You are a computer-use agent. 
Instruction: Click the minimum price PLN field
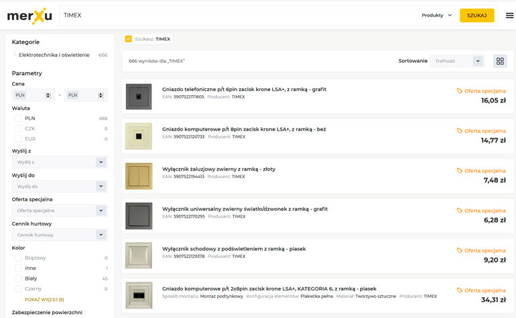(x=34, y=95)
